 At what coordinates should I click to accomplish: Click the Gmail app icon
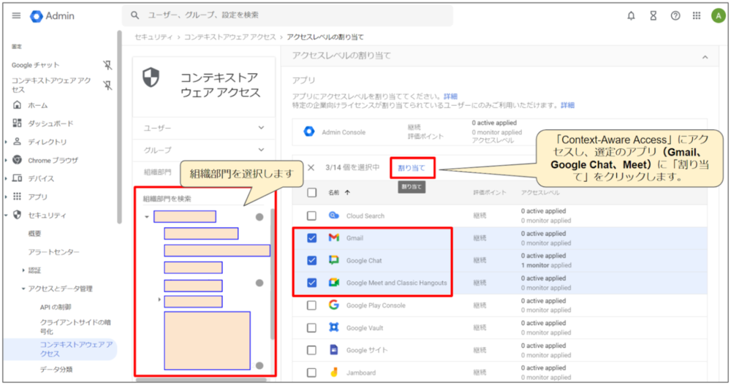pos(333,238)
